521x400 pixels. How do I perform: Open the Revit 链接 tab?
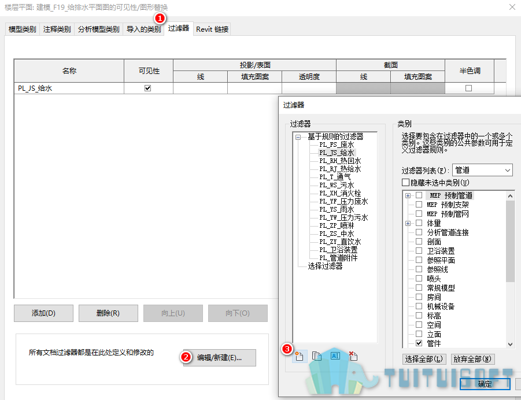click(212, 29)
